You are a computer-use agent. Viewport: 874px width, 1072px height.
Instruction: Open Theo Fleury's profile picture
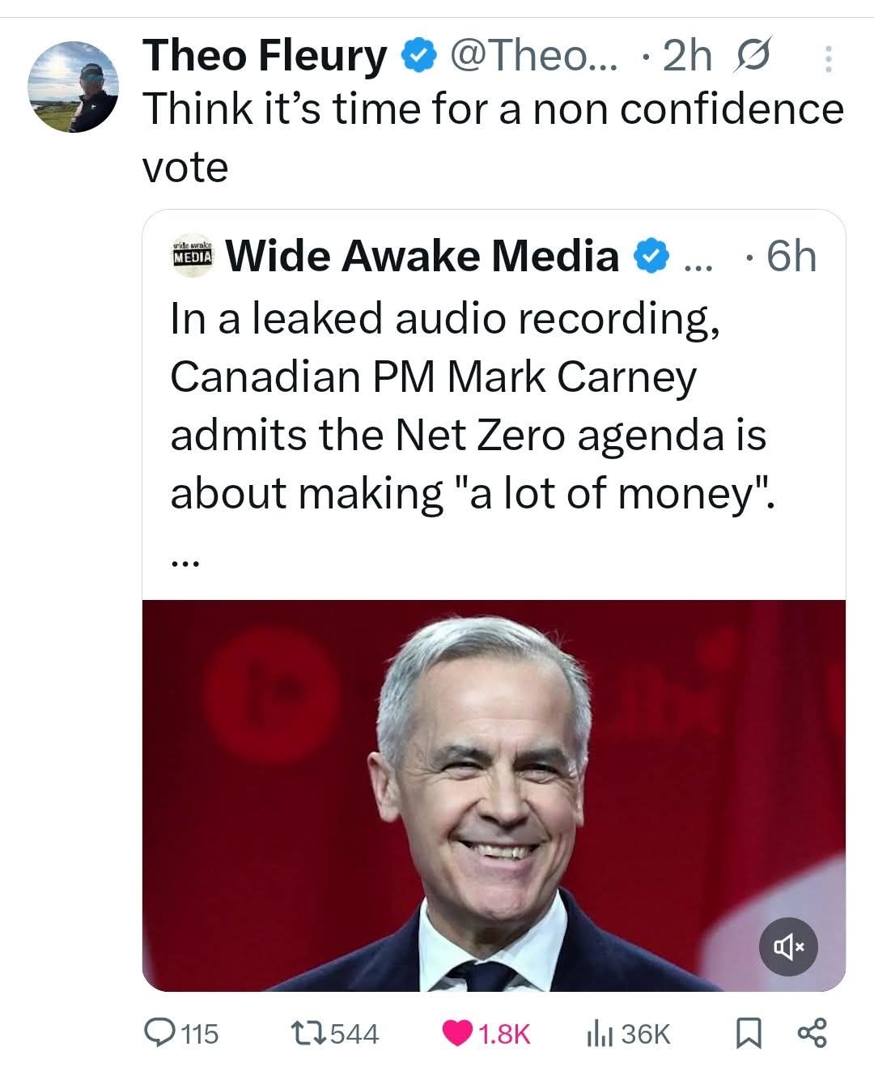coord(74,87)
